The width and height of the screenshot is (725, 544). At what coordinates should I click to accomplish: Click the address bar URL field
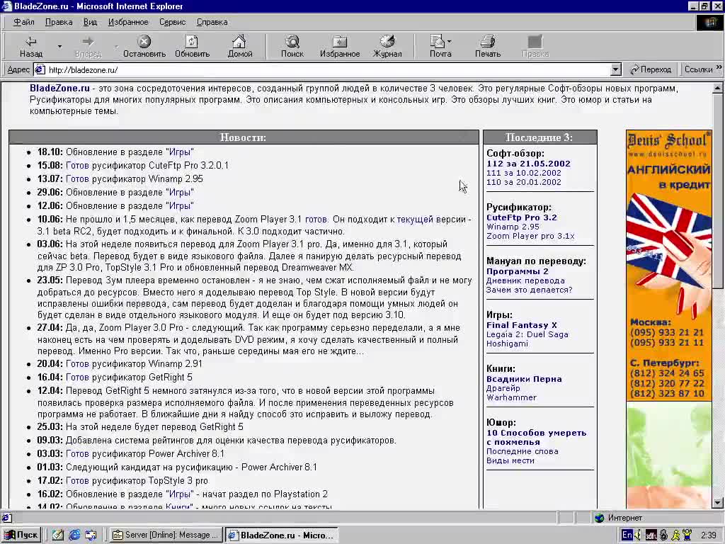326,69
